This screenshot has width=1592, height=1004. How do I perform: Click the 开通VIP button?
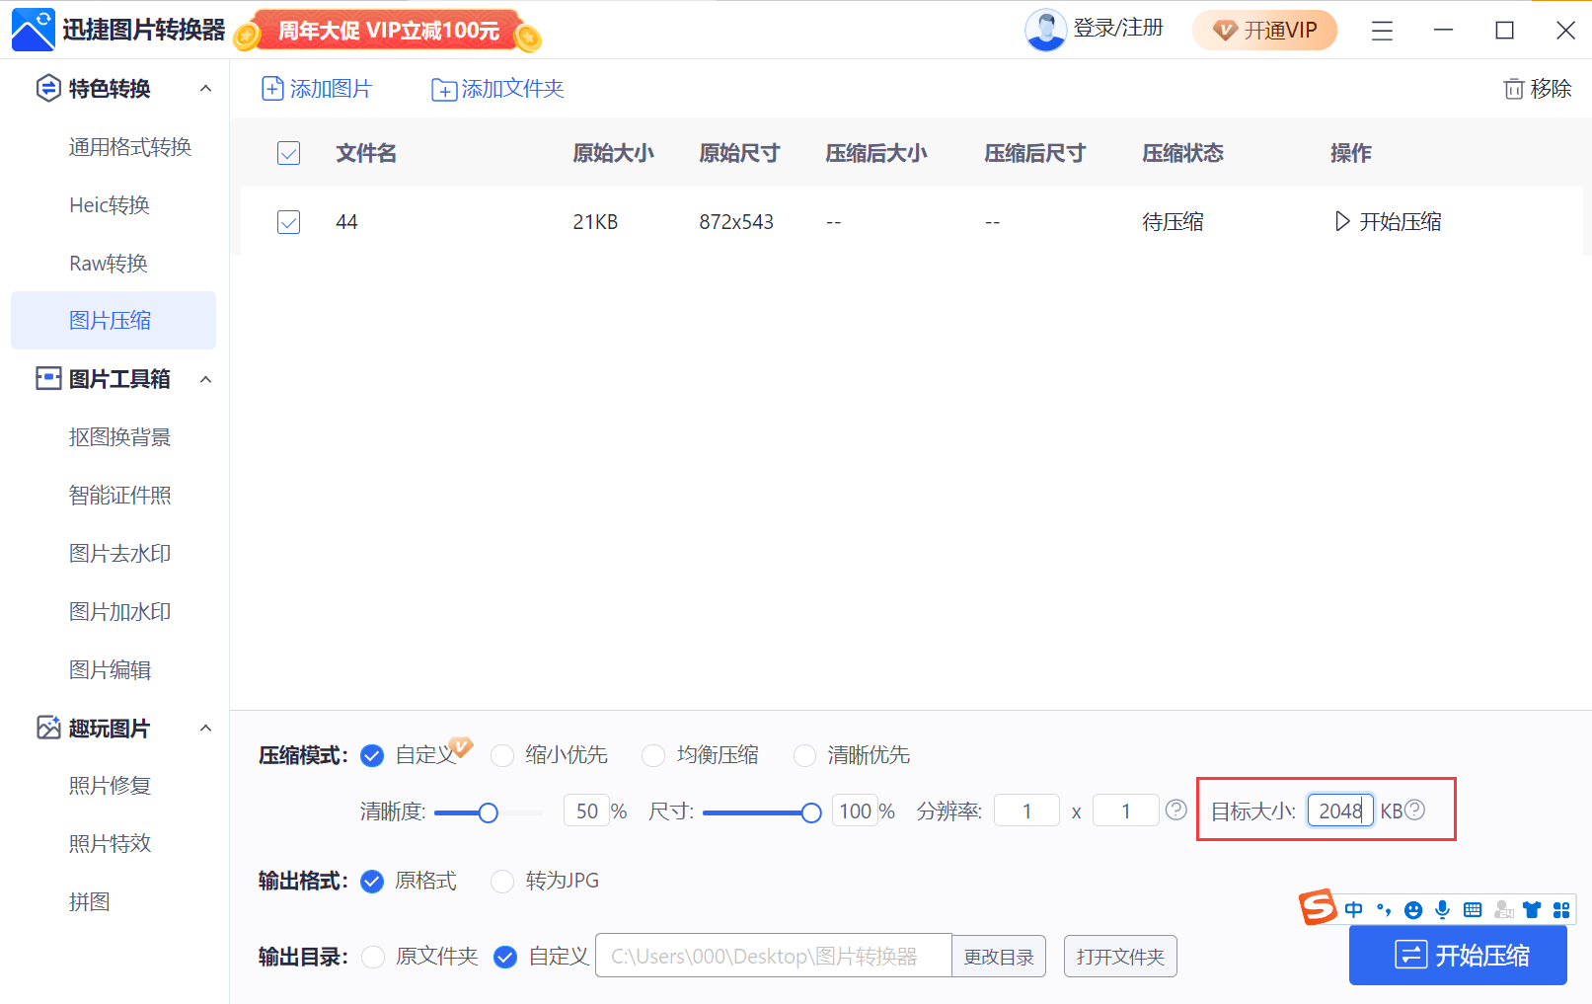(x=1264, y=31)
